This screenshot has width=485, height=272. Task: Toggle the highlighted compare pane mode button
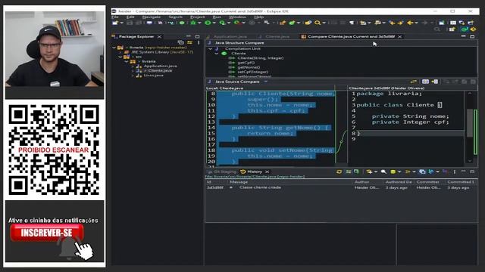pos(426,82)
